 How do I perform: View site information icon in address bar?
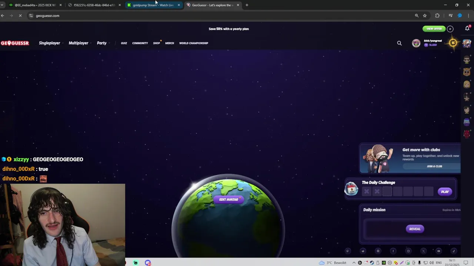(31, 16)
